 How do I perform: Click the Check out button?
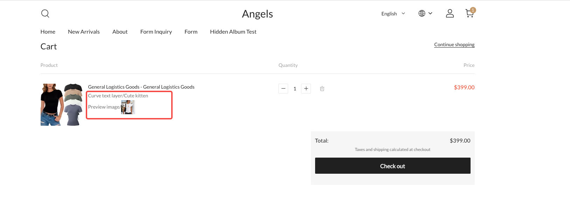point(392,166)
